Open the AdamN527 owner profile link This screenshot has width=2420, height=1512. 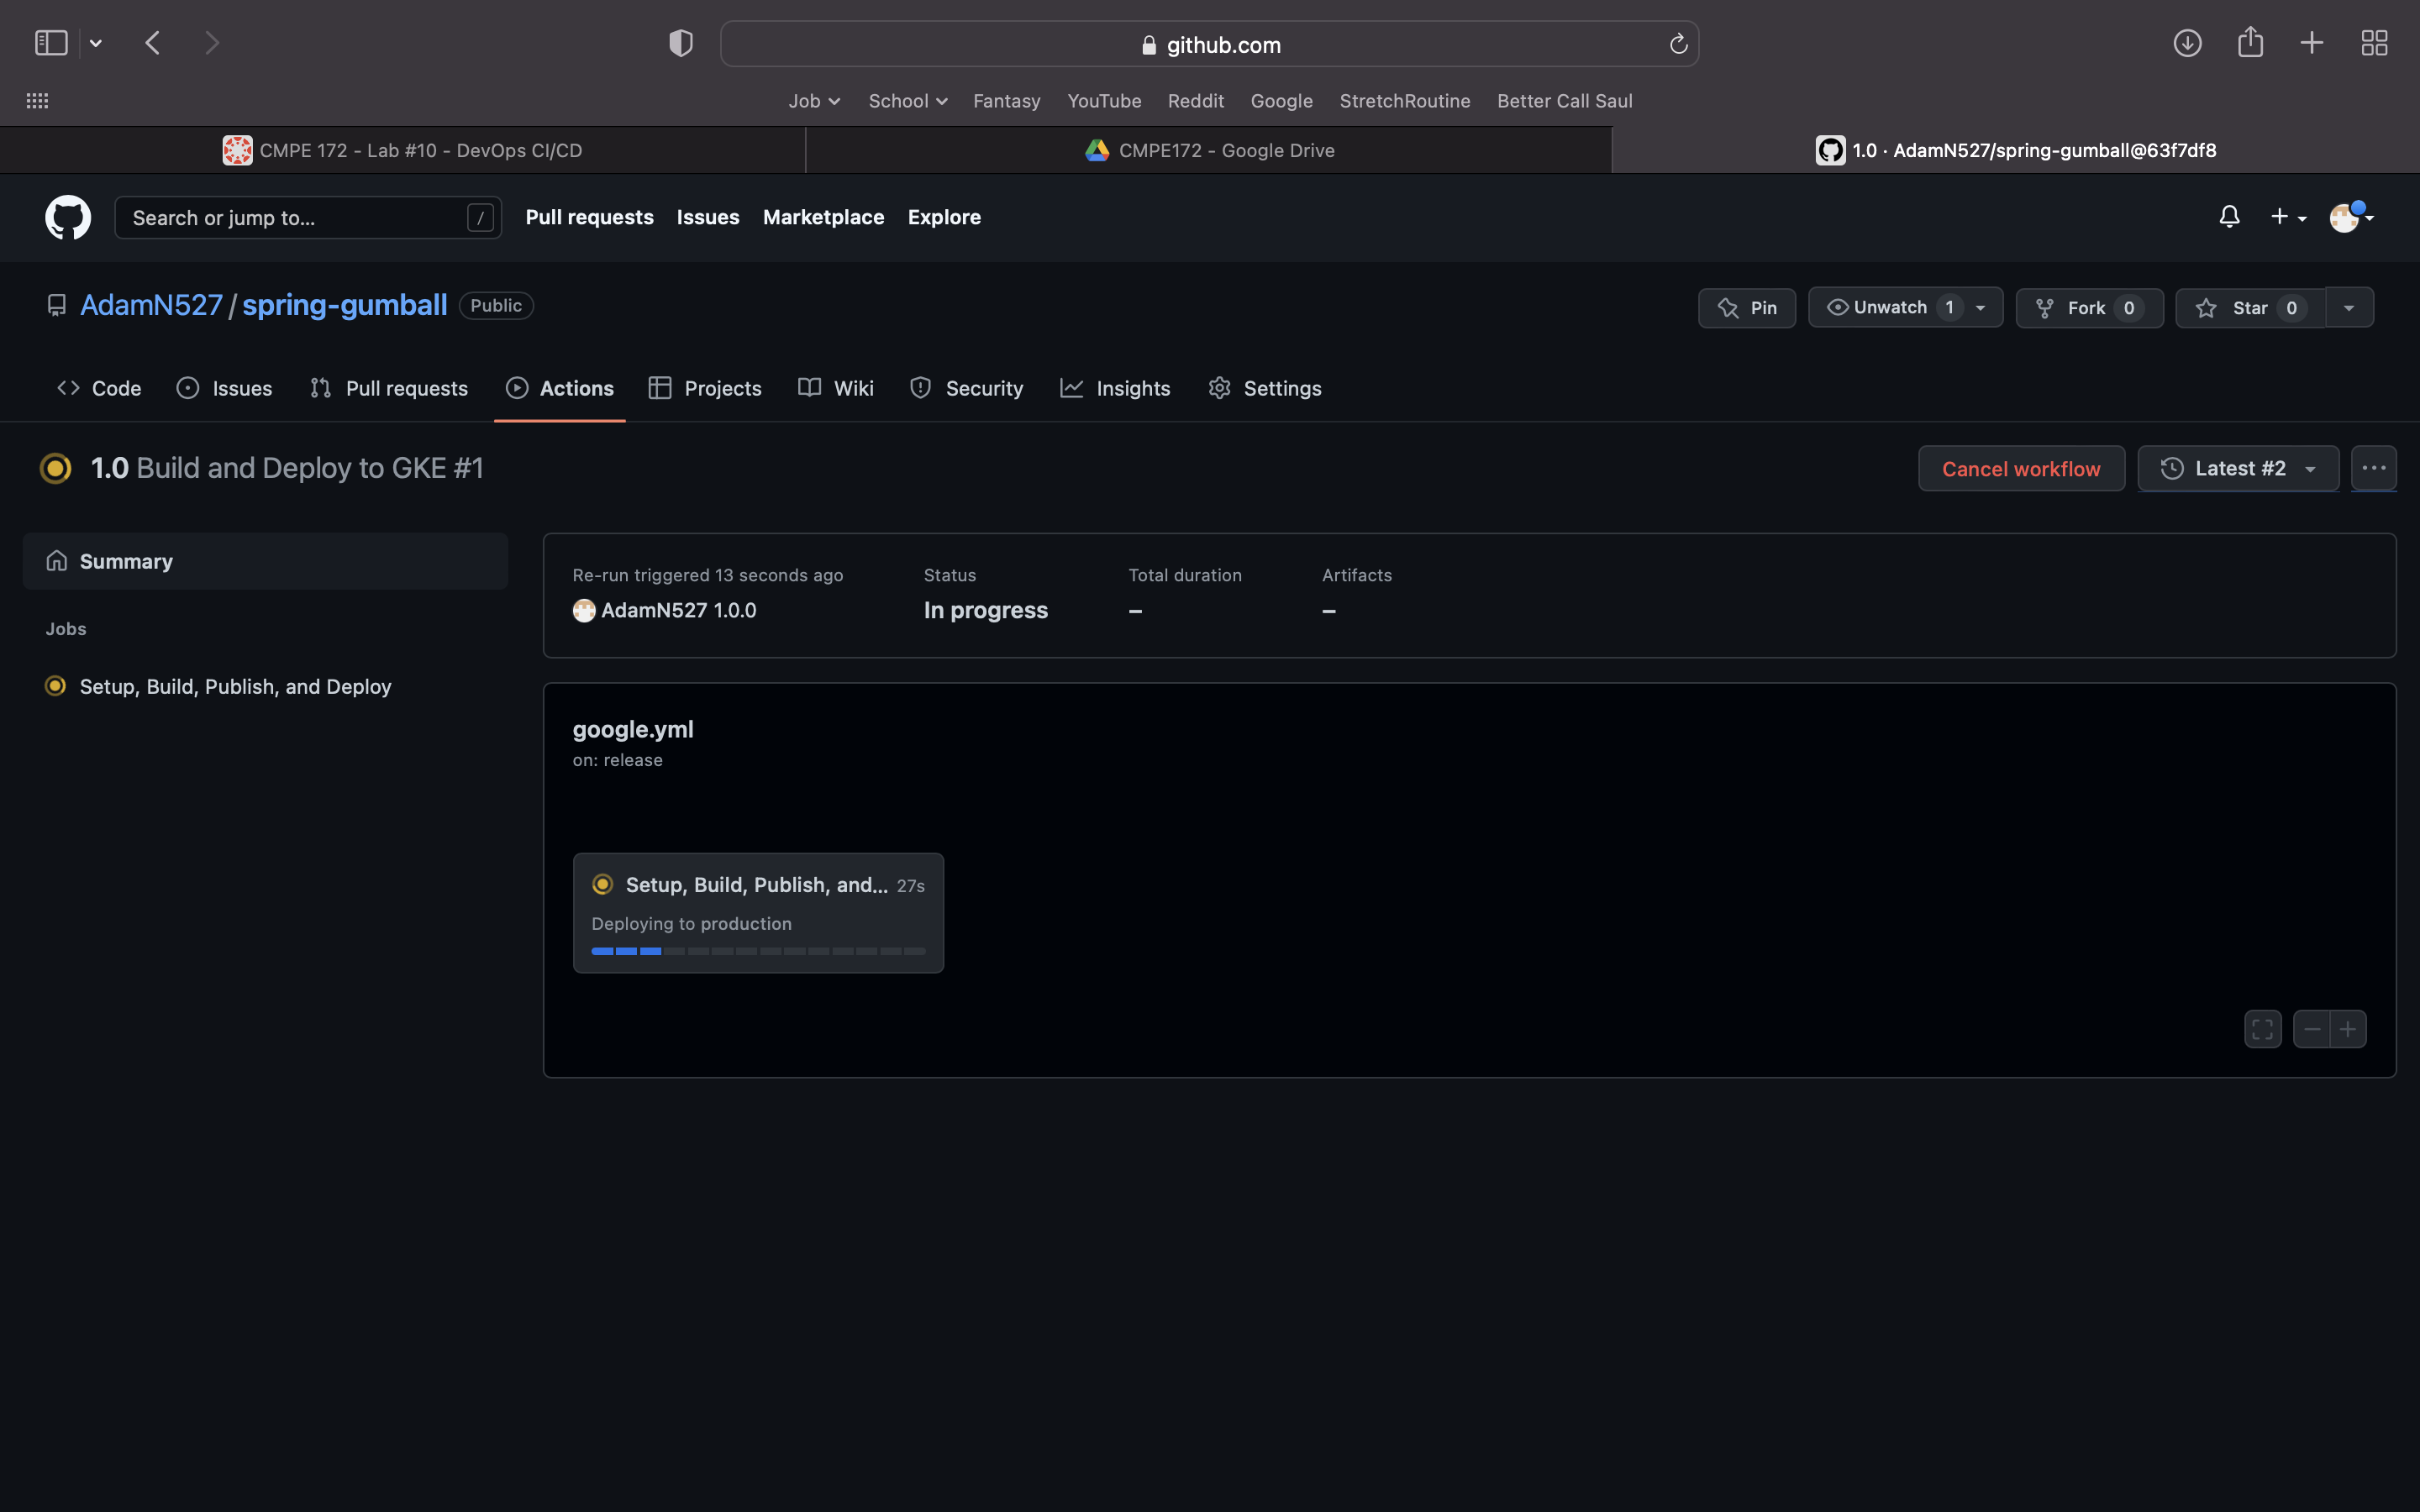pyautogui.click(x=151, y=305)
